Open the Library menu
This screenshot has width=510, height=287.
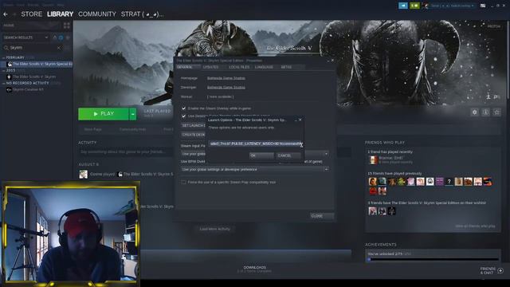coord(61,14)
